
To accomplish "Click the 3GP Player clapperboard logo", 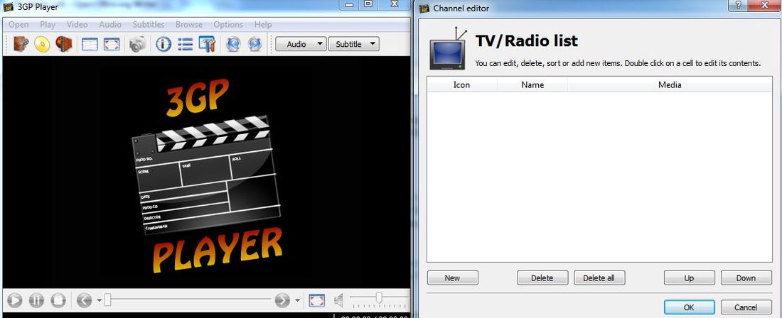I will pyautogui.click(x=206, y=175).
